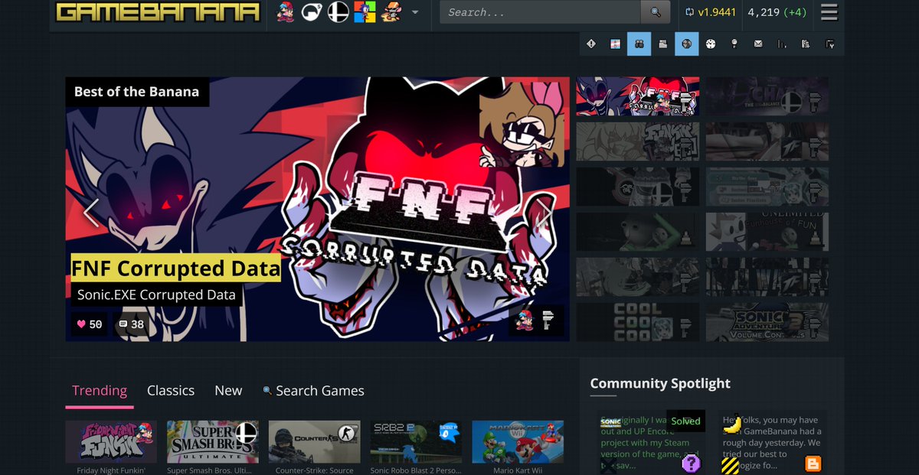The width and height of the screenshot is (919, 475).
Task: Open the envelope messages icon
Action: coord(758,44)
